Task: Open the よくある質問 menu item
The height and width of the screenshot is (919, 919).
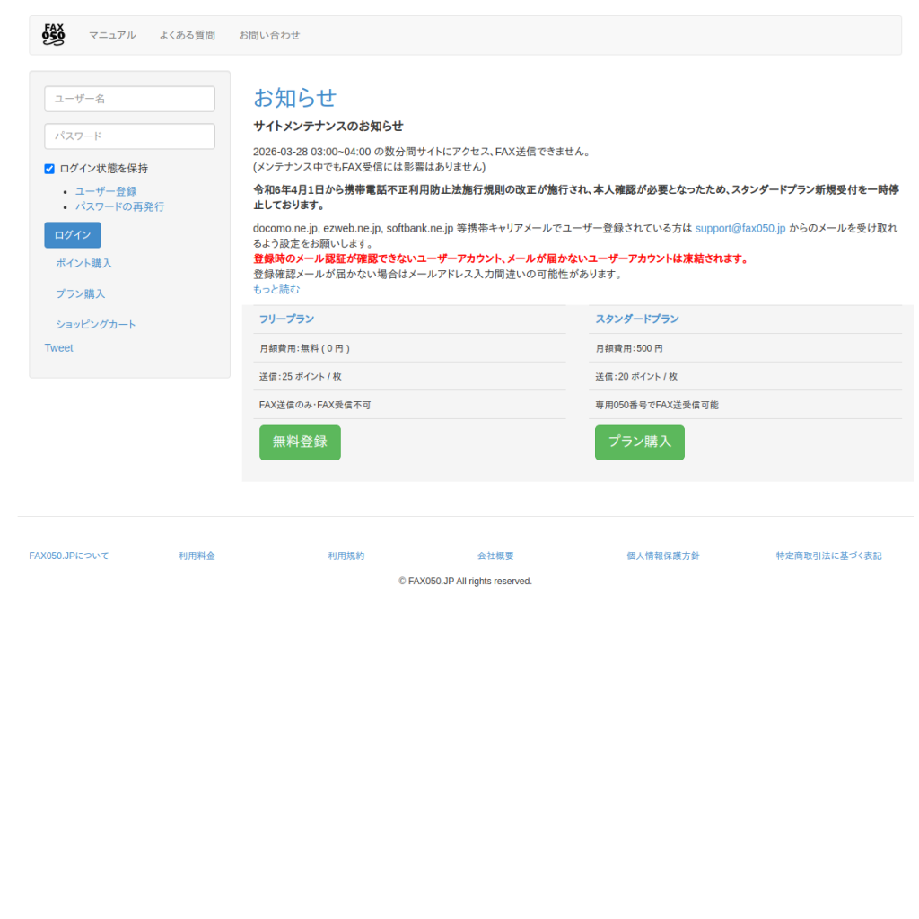Action: pyautogui.click(x=188, y=35)
